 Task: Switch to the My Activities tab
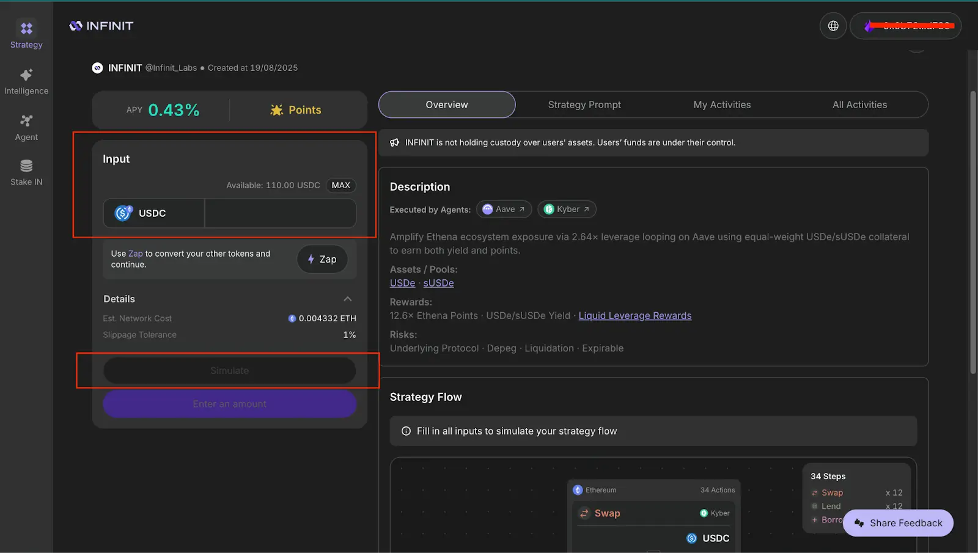tap(722, 104)
